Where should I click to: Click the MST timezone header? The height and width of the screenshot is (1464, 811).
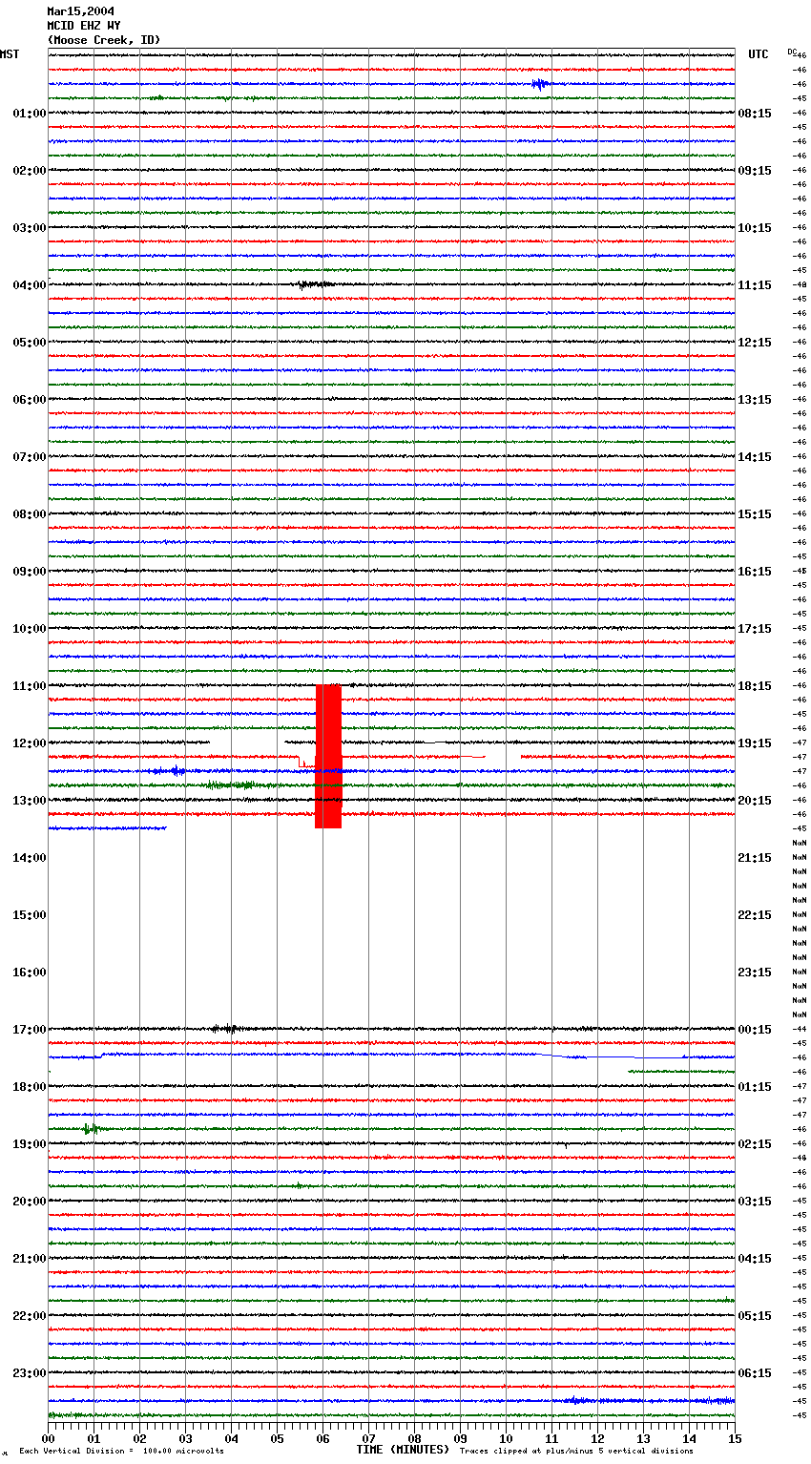pyautogui.click(x=10, y=54)
